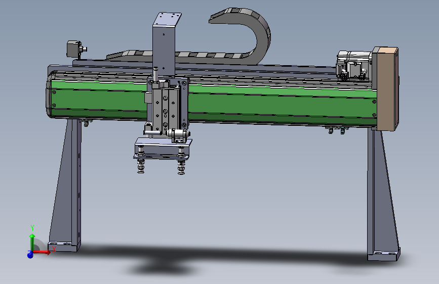Select the small connector box at beam's left end

(74, 49)
